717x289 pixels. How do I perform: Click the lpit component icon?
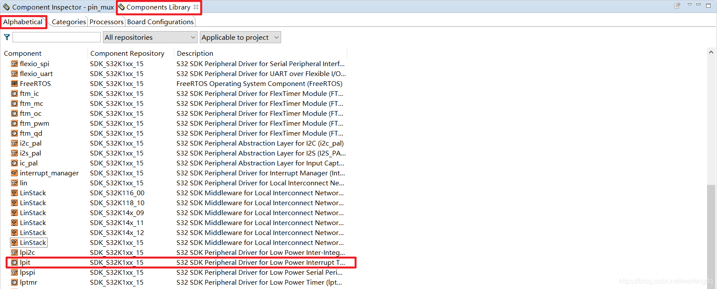[14, 263]
